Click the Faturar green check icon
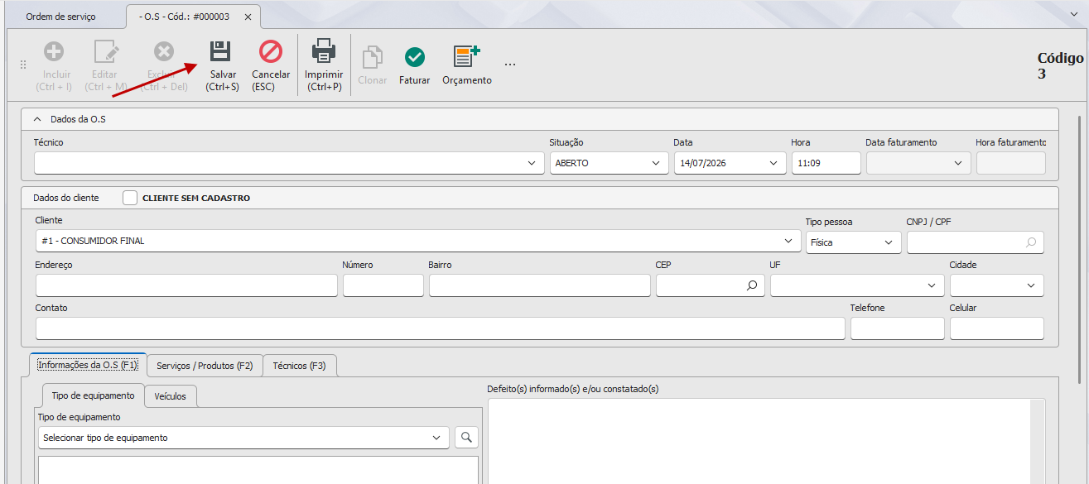The height and width of the screenshot is (484, 1089). tap(415, 57)
